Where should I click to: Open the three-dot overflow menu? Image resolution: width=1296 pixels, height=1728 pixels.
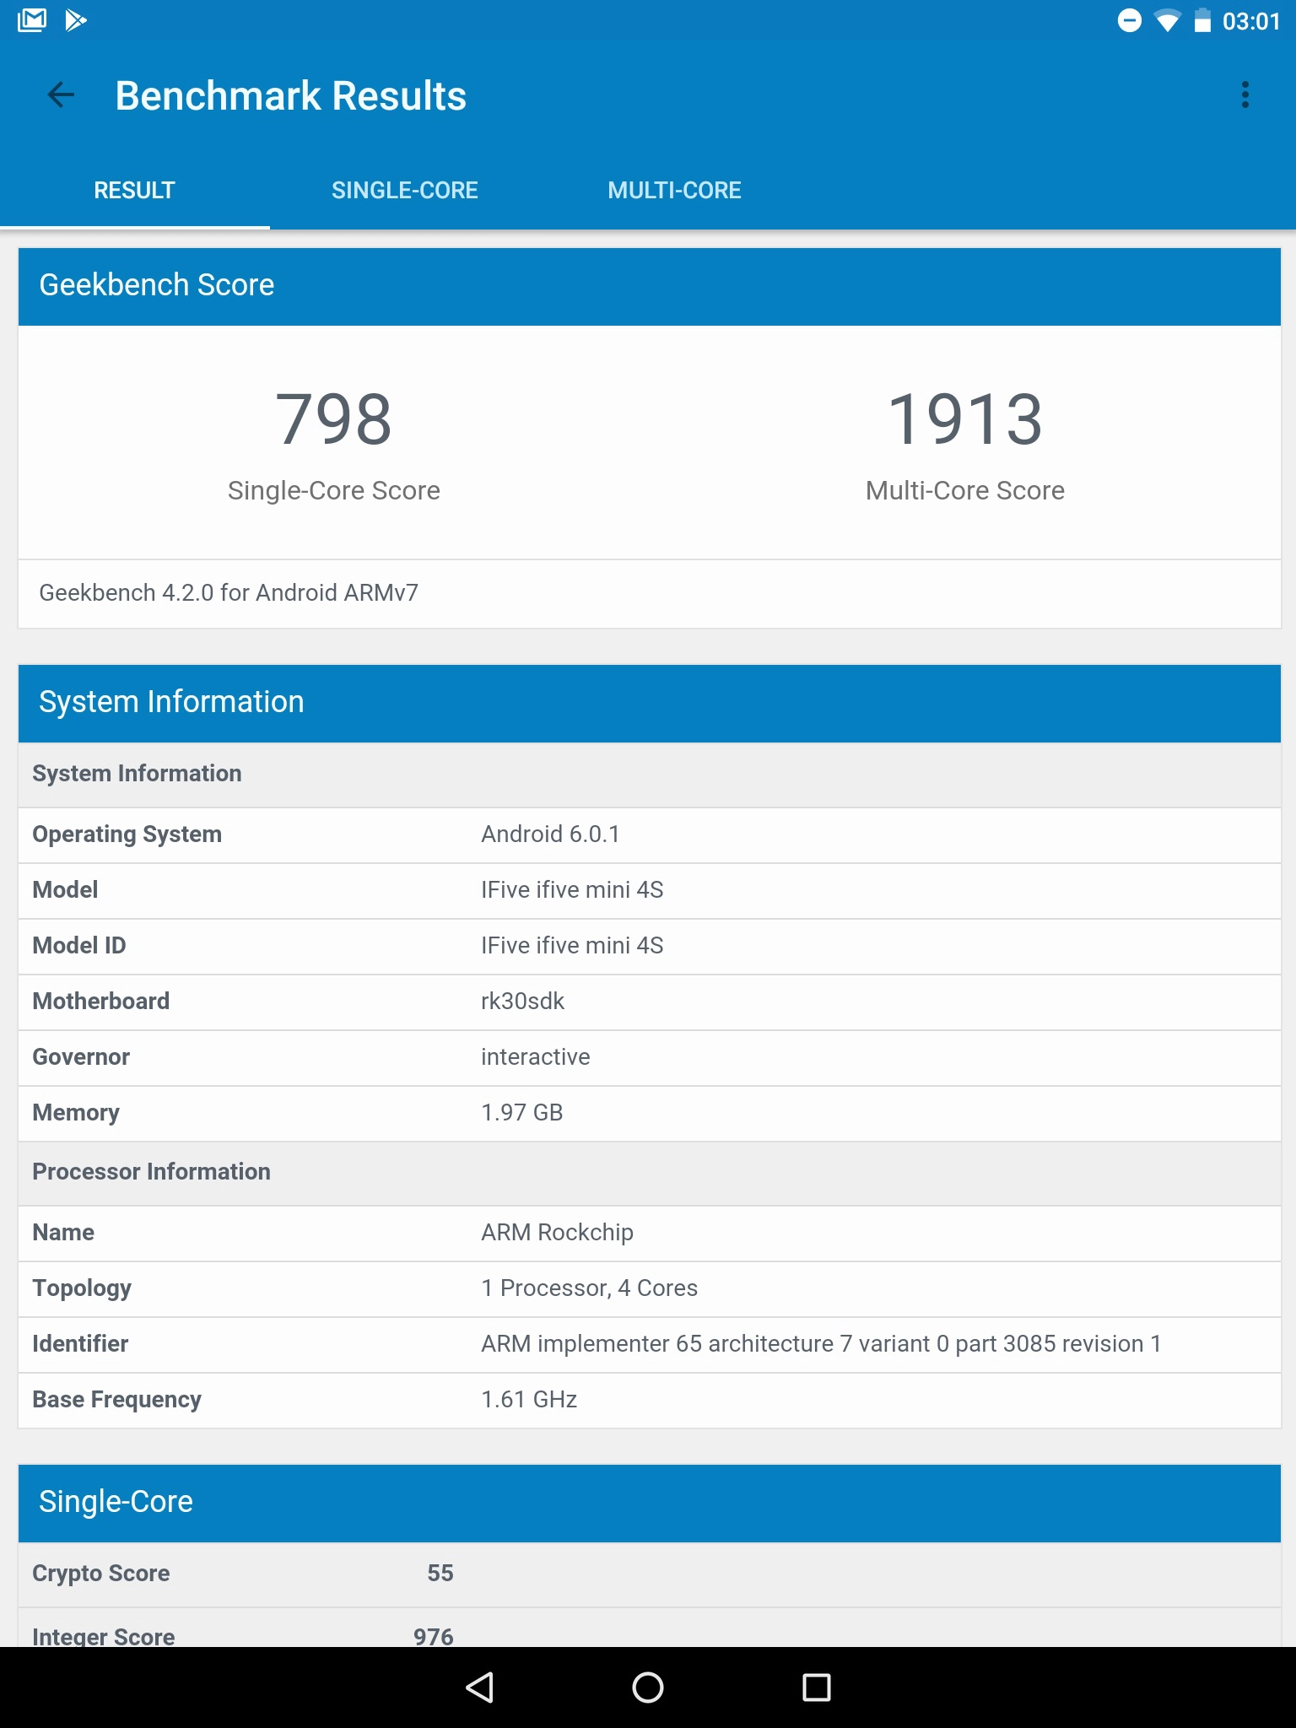tap(1245, 95)
